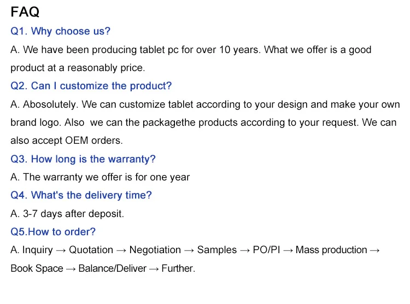Click the 'Q1. Why choose us?' question

click(x=60, y=31)
